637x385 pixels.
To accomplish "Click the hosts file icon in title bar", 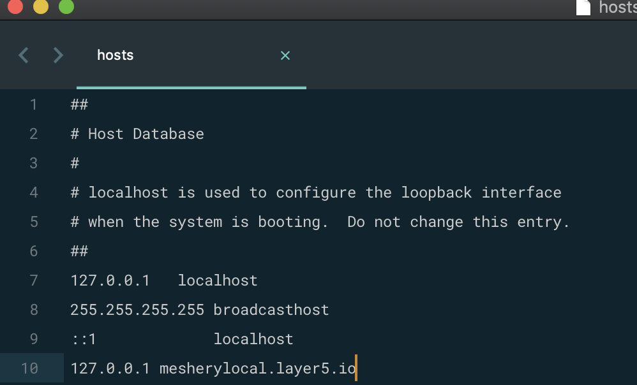I will pos(583,7).
